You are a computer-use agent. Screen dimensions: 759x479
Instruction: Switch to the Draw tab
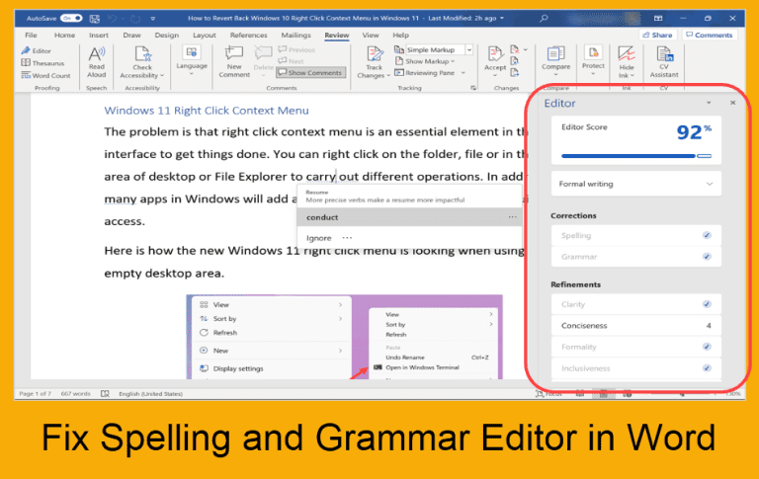tap(131, 35)
